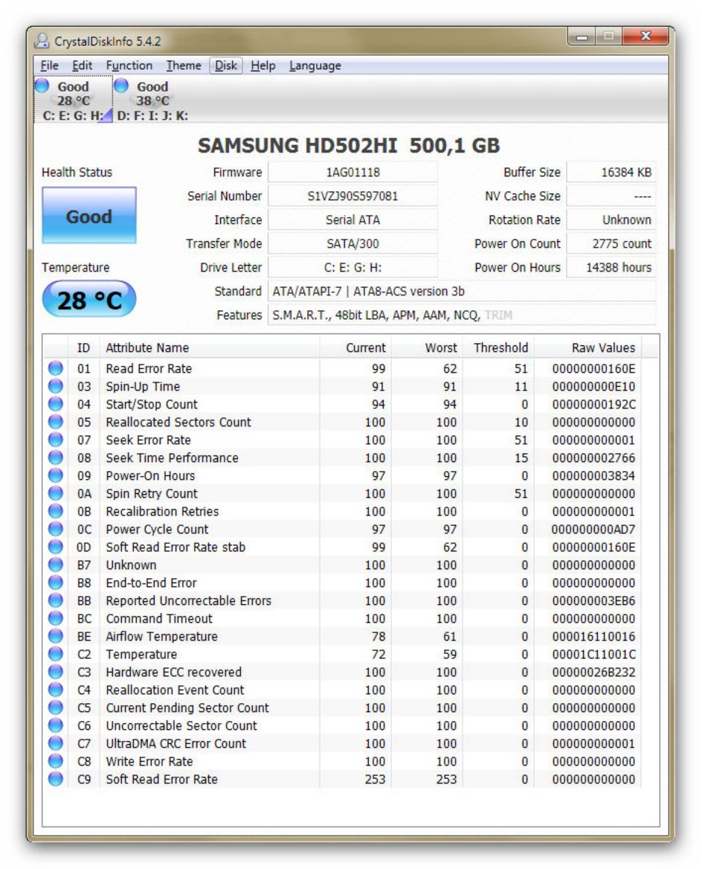This screenshot has height=869, width=702.
Task: Click raw value 00000026B232 of Hardware ECC recovered
Action: pos(593,672)
